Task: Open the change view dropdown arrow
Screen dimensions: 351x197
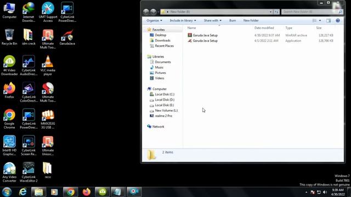Action: pyautogui.click(x=320, y=21)
